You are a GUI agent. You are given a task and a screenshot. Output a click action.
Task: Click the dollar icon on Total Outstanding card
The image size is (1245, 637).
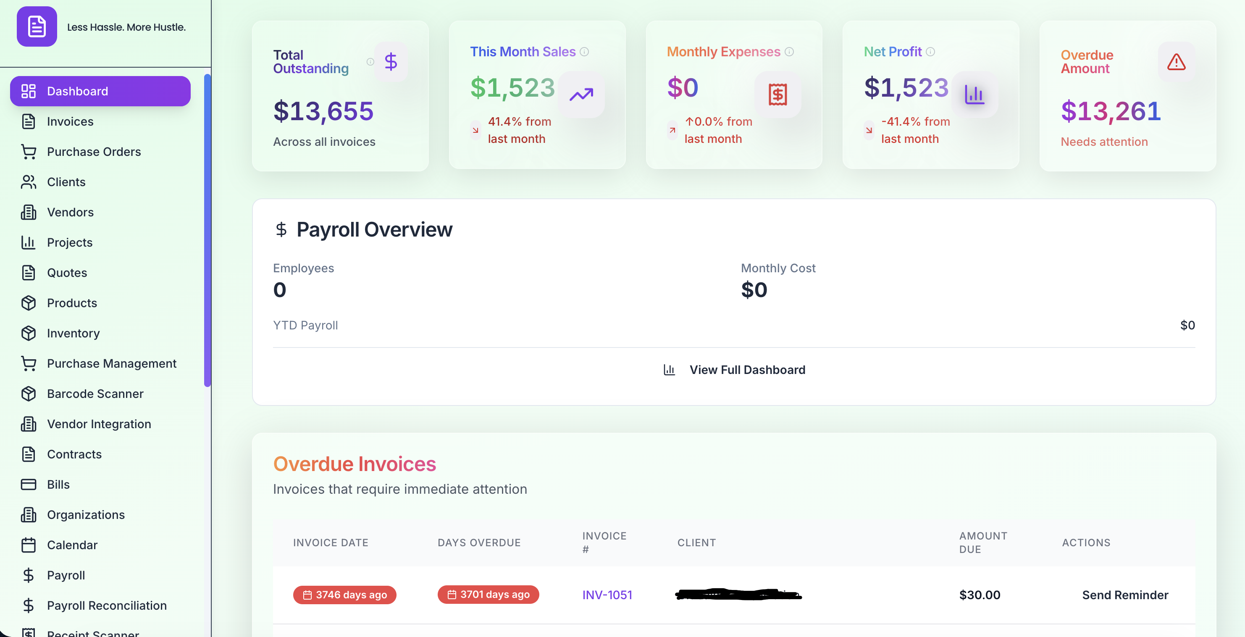coord(391,62)
